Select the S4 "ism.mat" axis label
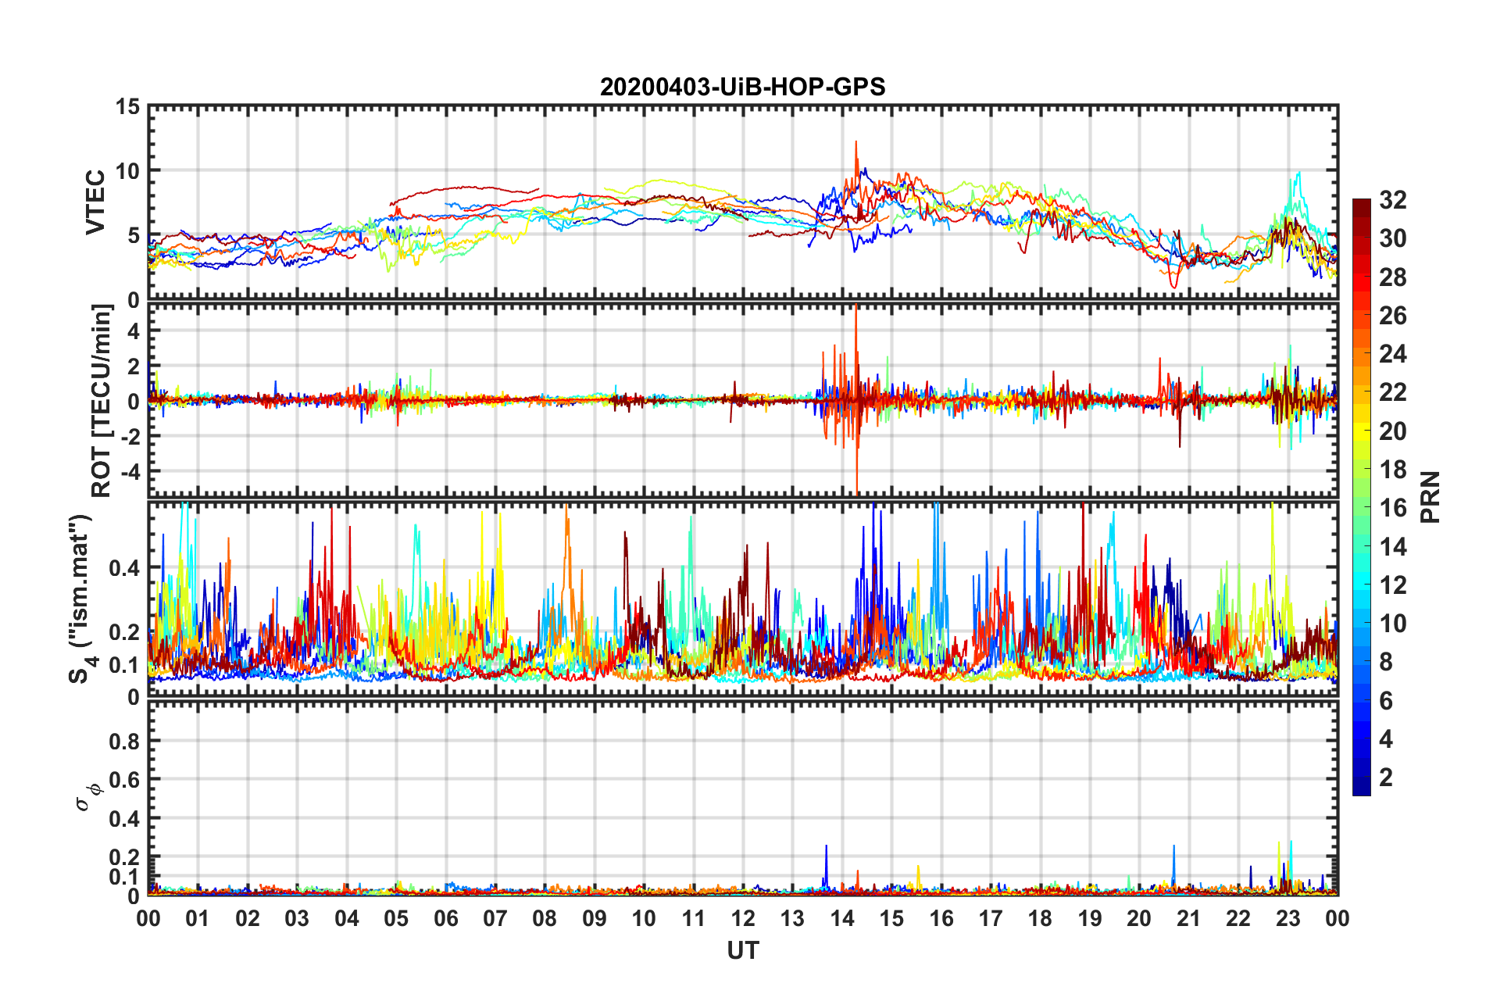Viewport: 1486px width, 994px height. click(82, 599)
